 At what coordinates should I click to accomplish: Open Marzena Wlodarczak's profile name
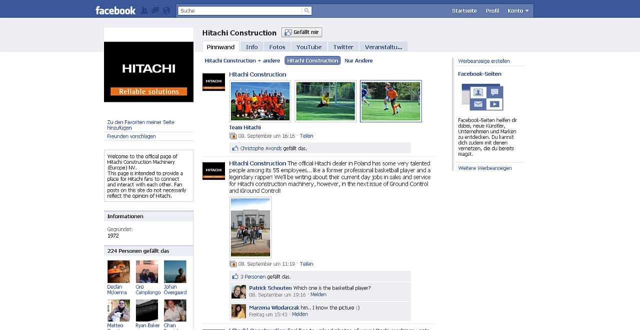(274, 308)
